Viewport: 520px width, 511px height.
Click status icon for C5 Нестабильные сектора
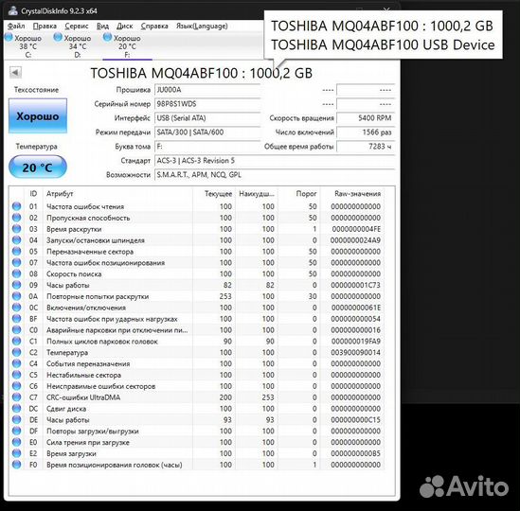[x=17, y=375]
